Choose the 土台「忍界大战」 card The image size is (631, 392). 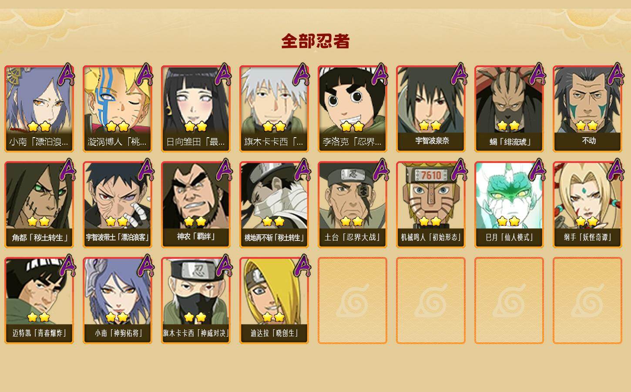[x=352, y=205]
